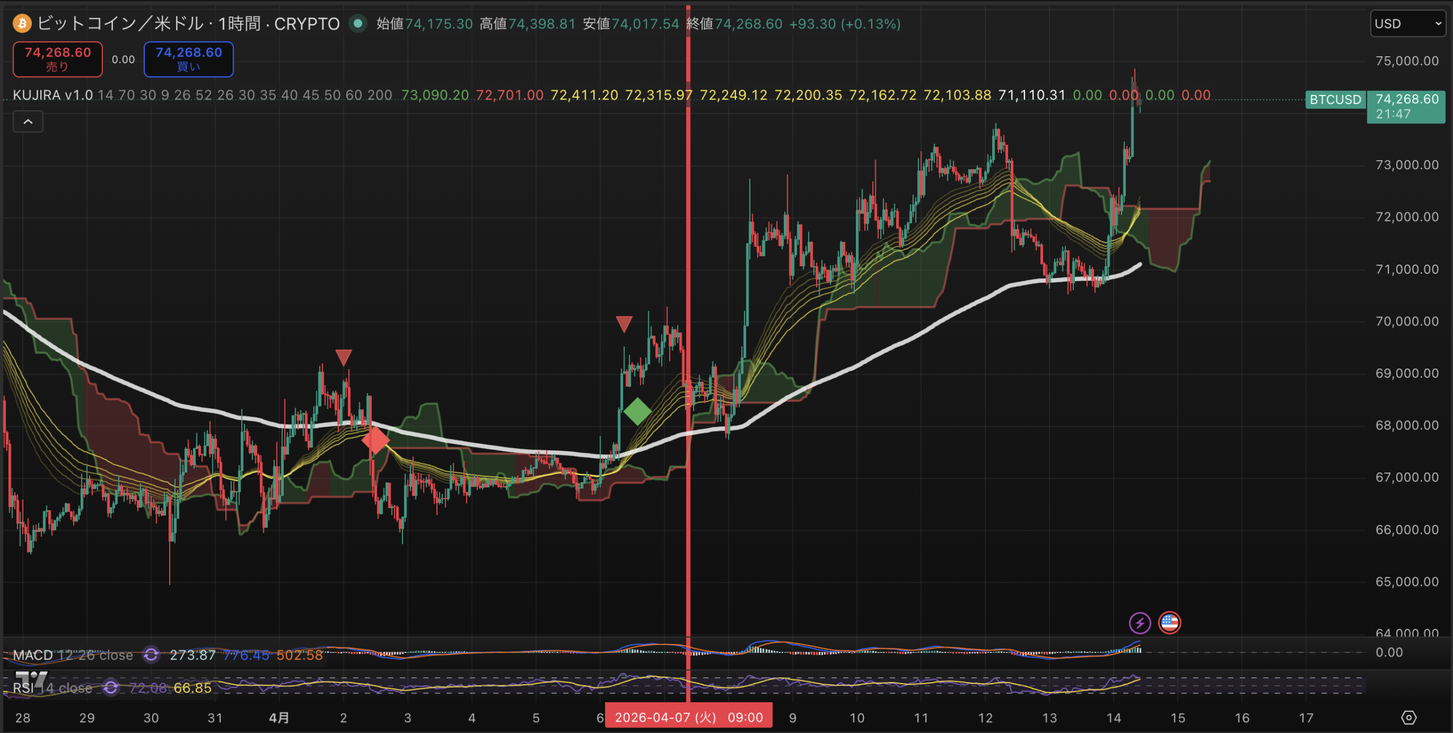The height and width of the screenshot is (733, 1453).
Task: Click the BTCUSD price label tag
Action: (x=1335, y=100)
